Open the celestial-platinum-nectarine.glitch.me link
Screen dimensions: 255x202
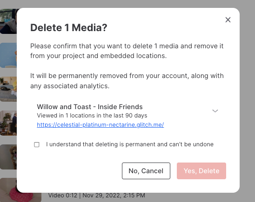point(101,124)
